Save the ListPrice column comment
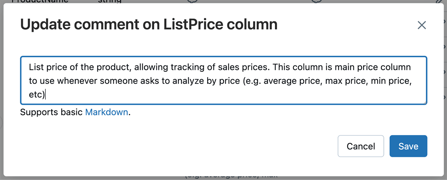The width and height of the screenshot is (447, 180). click(x=408, y=146)
